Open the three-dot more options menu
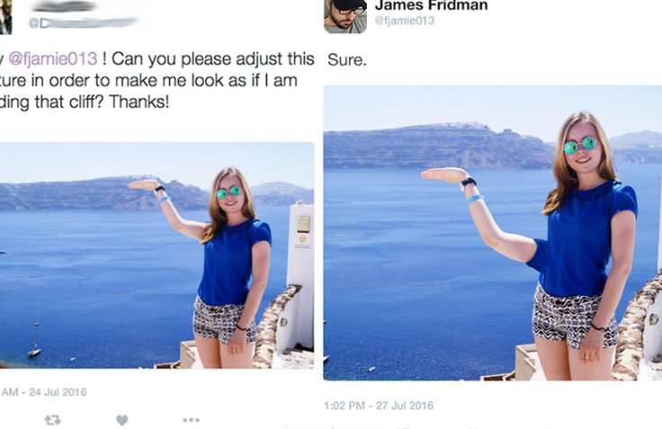662x429 pixels. pos(192,420)
